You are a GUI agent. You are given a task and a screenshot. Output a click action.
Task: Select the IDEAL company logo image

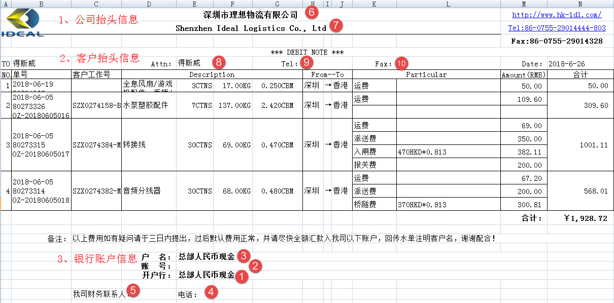click(23, 23)
